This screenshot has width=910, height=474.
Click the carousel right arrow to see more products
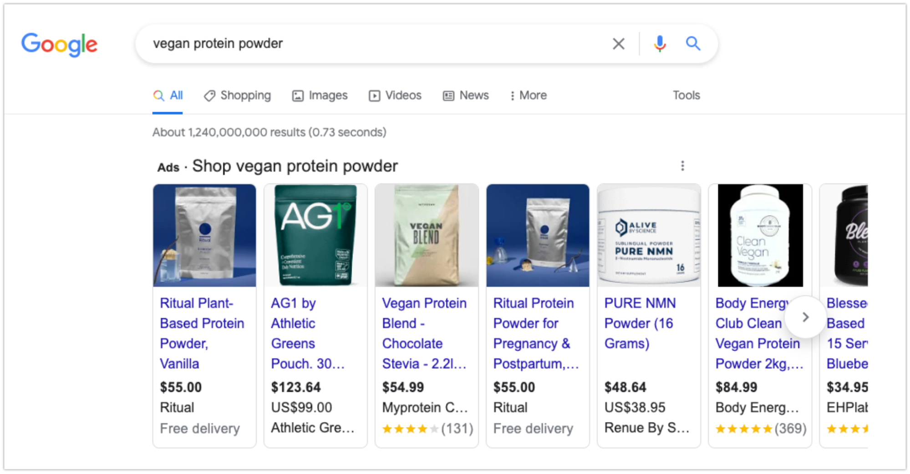click(x=805, y=317)
